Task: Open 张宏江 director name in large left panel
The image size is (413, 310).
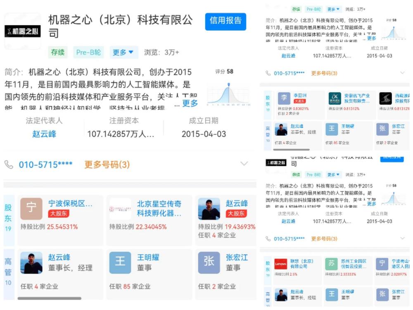Action: (x=237, y=257)
